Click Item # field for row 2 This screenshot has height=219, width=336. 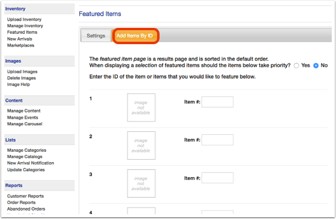(218, 140)
